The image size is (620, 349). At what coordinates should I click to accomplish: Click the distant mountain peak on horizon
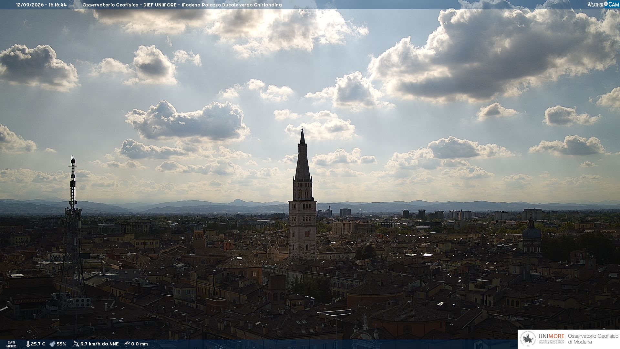[239, 202]
